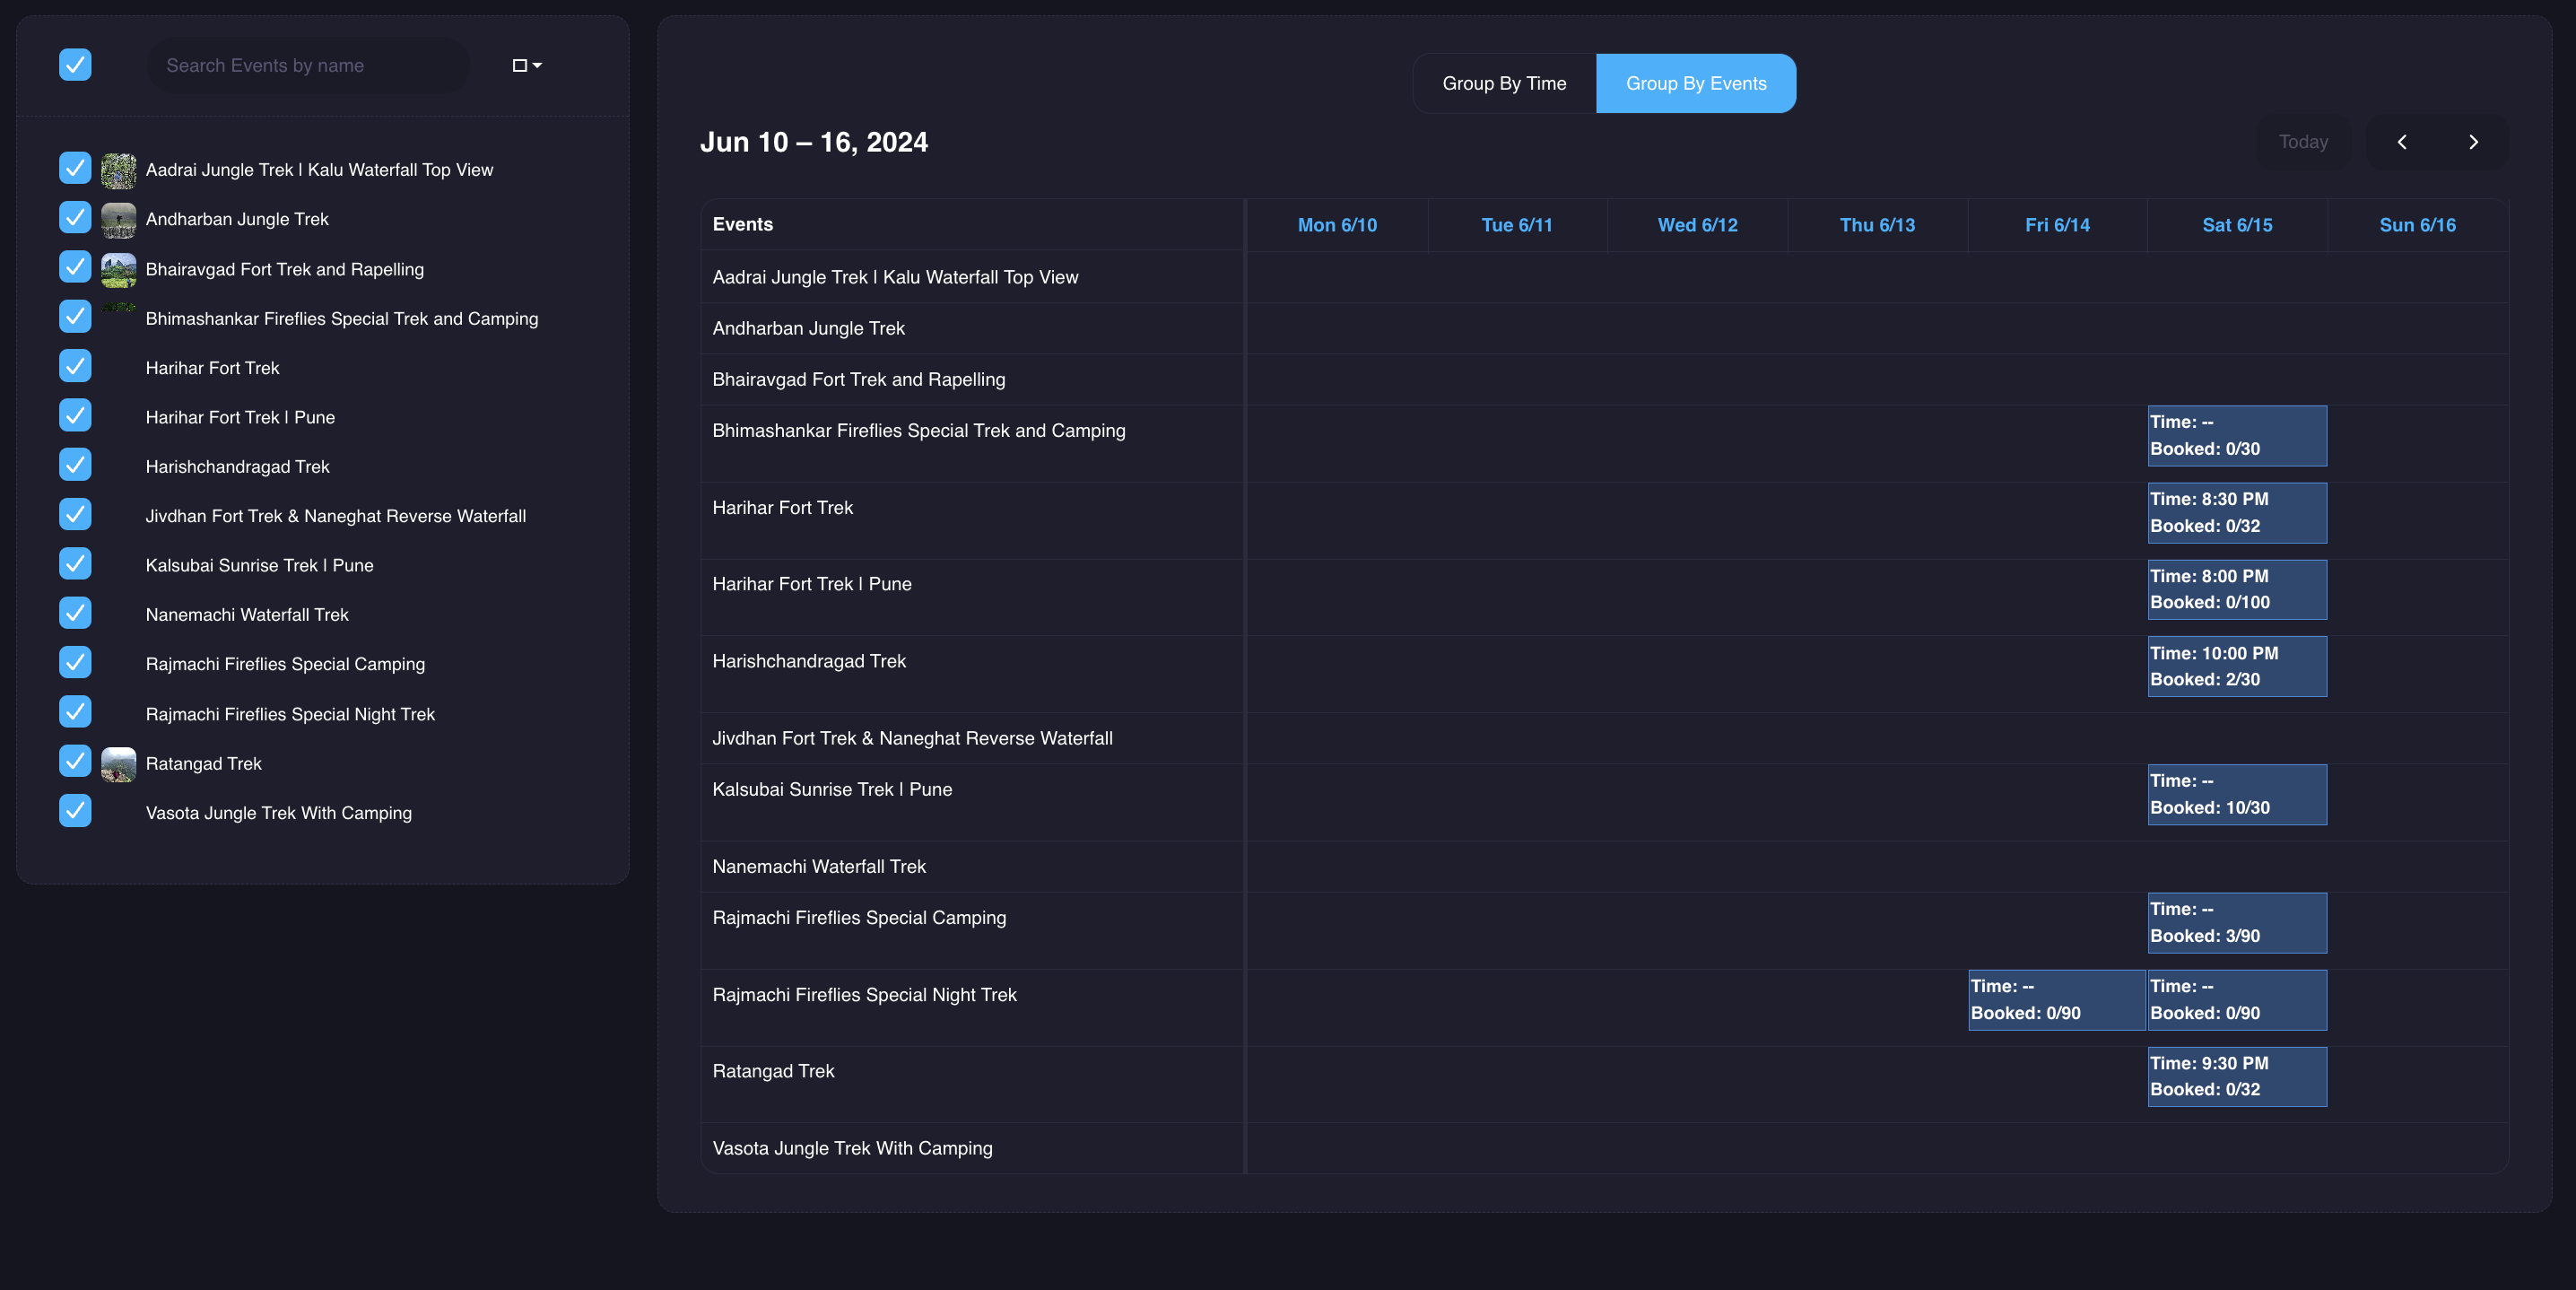Click the Andharban Jungle Trek thumbnail

click(119, 219)
